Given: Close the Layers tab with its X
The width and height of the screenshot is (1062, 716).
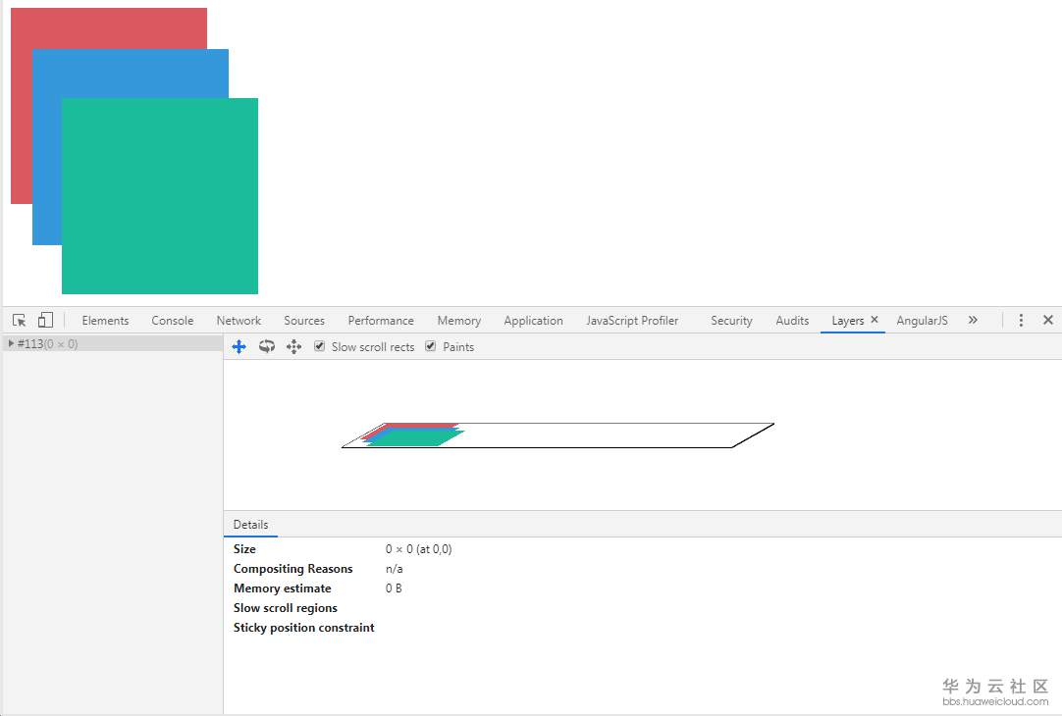Looking at the screenshot, I should 875,320.
